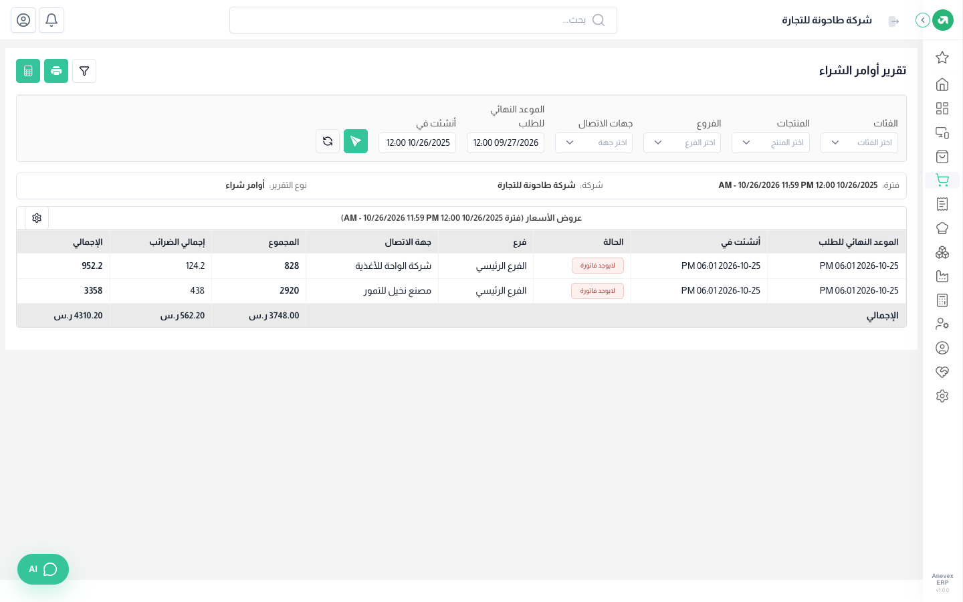The width and height of the screenshot is (963, 602).
Task: Click tax amount 438
Action: (x=197, y=291)
